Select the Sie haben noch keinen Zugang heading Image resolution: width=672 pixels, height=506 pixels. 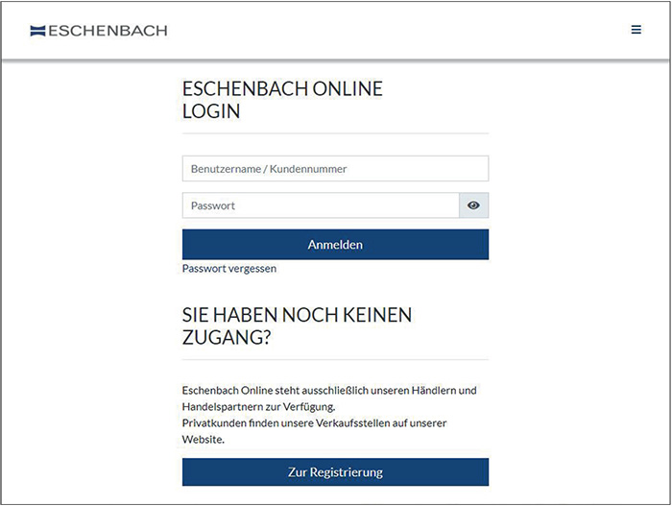click(297, 325)
